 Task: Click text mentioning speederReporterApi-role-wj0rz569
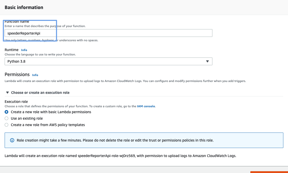tap(120, 156)
